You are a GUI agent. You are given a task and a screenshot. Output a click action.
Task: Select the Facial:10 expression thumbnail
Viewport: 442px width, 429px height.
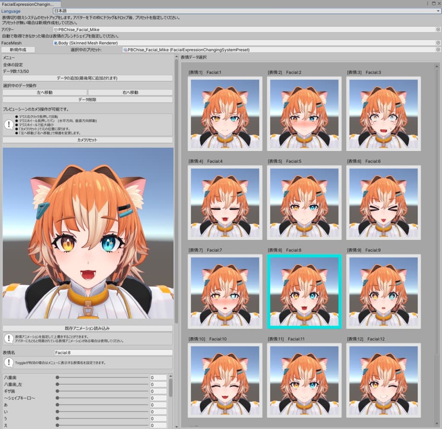coord(225,380)
